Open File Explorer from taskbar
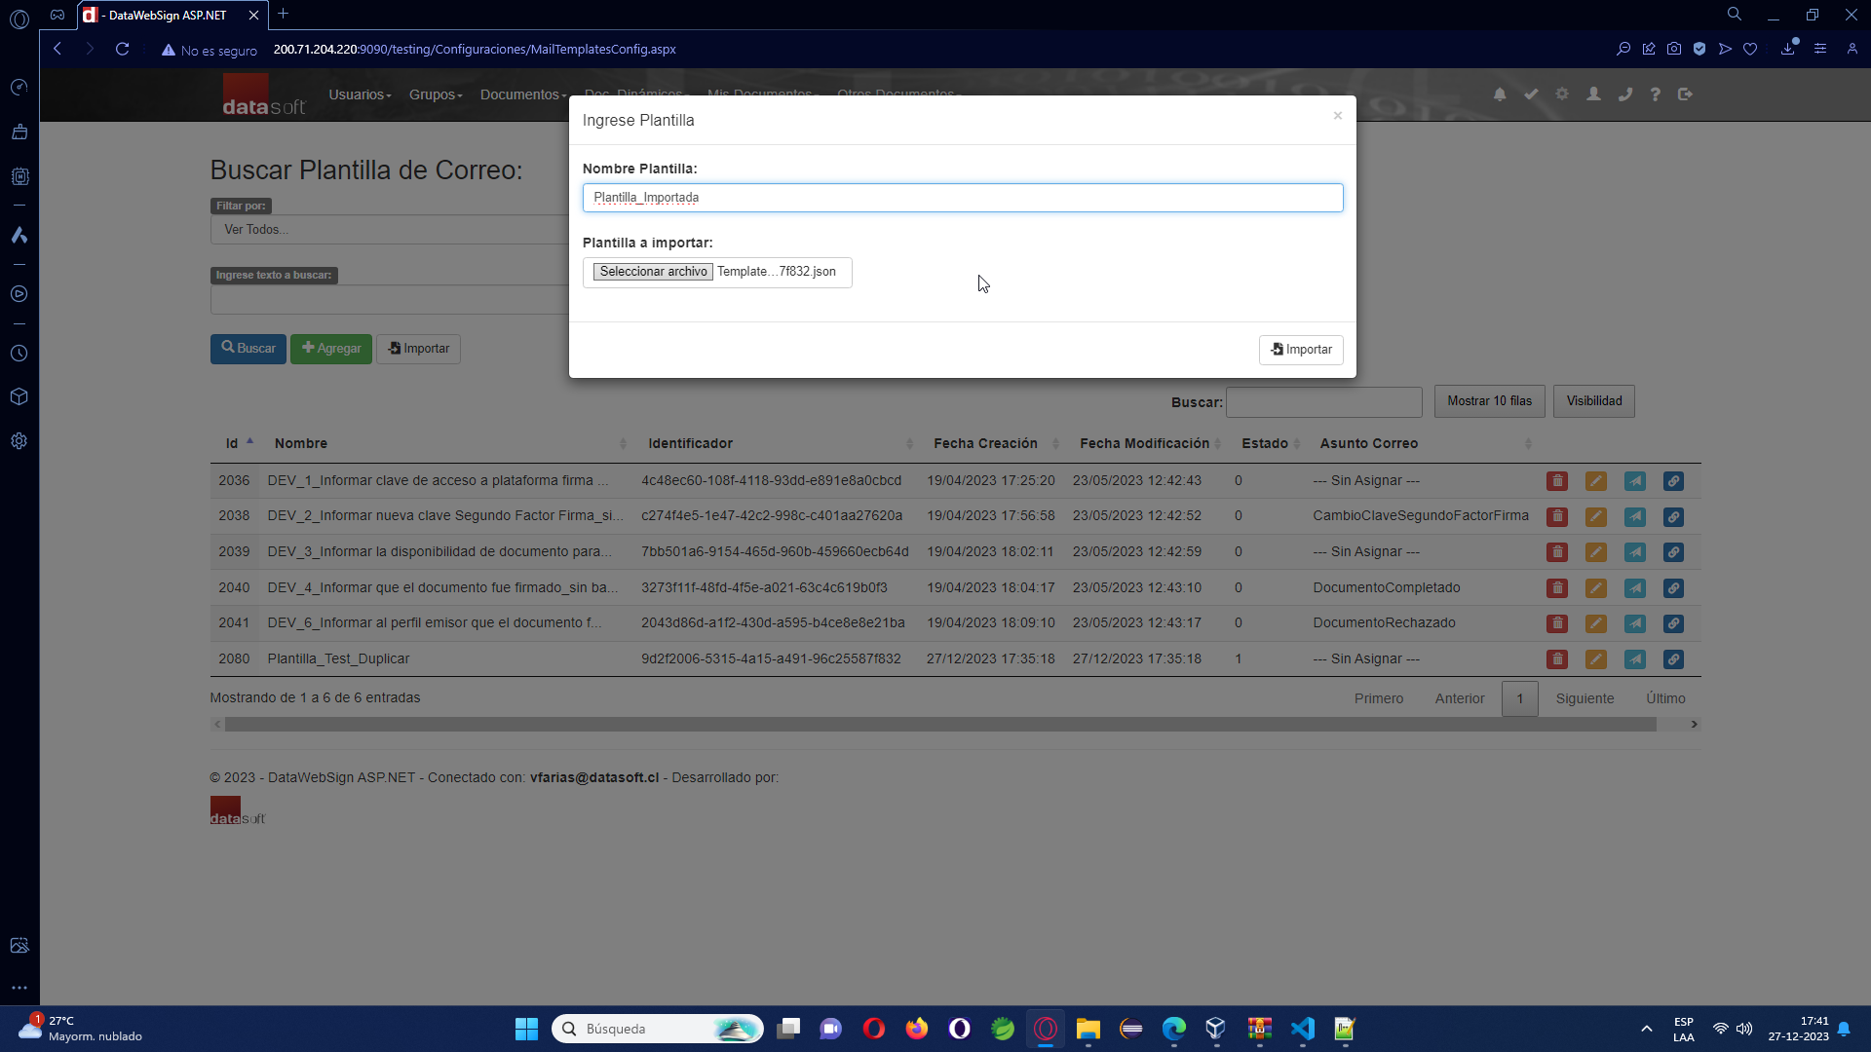 [1088, 1029]
